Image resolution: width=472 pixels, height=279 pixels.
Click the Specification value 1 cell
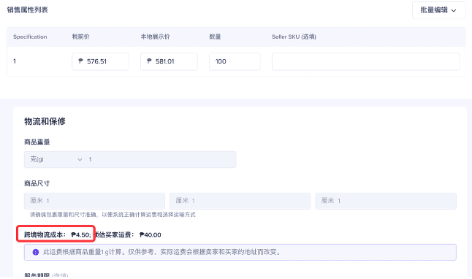(x=15, y=61)
